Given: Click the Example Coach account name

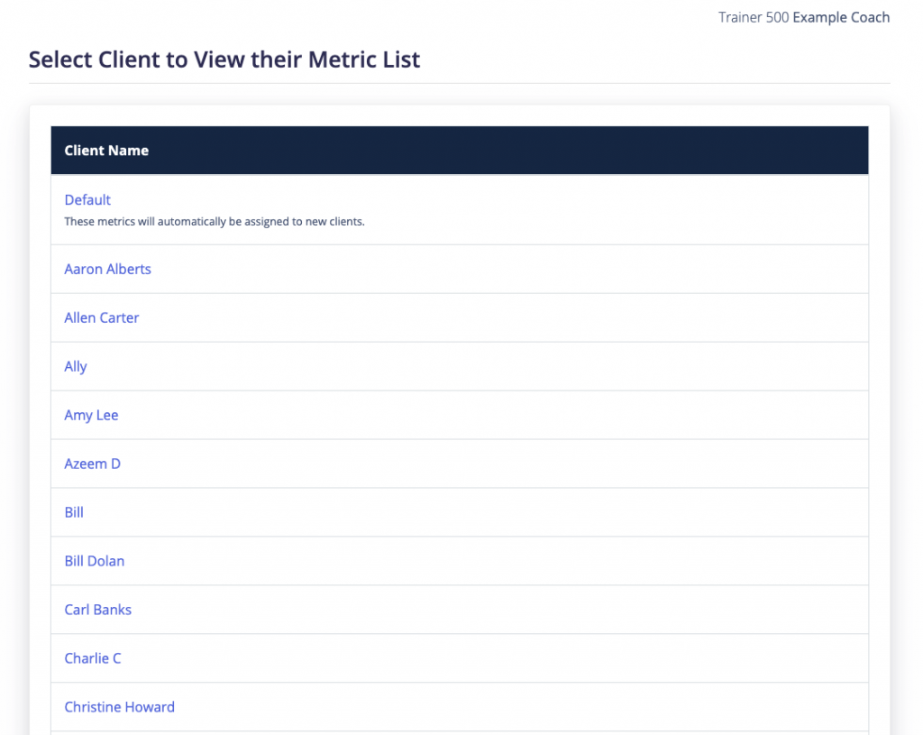Looking at the screenshot, I should pyautogui.click(x=841, y=18).
